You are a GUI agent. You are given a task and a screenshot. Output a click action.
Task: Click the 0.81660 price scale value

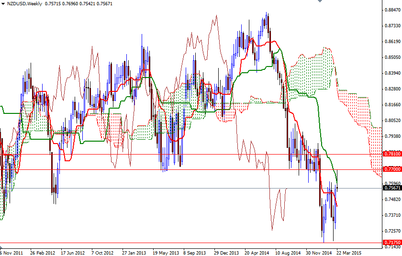click(x=392, y=105)
